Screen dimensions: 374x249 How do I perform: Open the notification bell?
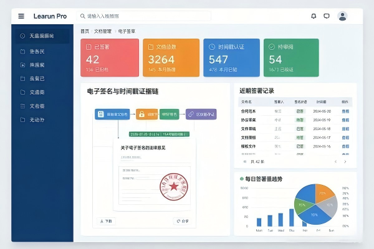click(314, 16)
